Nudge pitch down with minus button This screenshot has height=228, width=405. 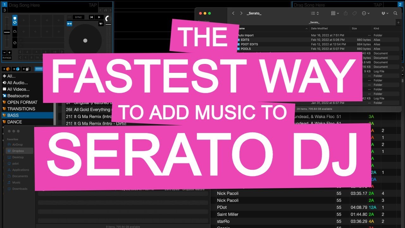point(4,53)
